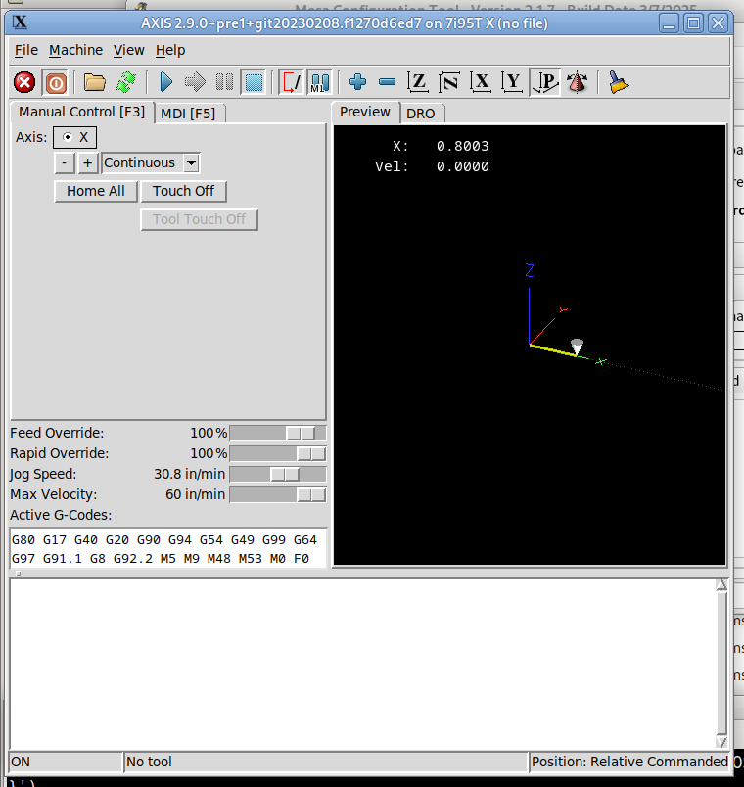Viewport: 744px width, 787px height.
Task: Switch to front Y view
Action: pos(512,82)
